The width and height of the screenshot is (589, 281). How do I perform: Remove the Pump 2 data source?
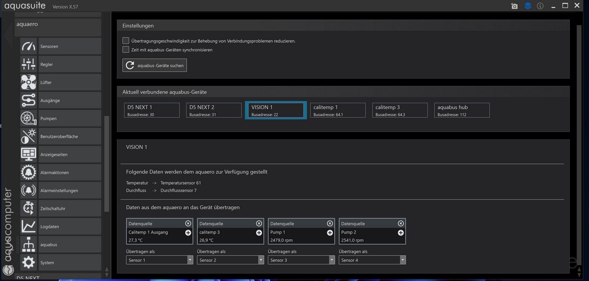point(401,223)
